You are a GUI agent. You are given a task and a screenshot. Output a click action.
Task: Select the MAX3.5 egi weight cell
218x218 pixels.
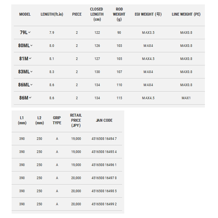coord(148,33)
